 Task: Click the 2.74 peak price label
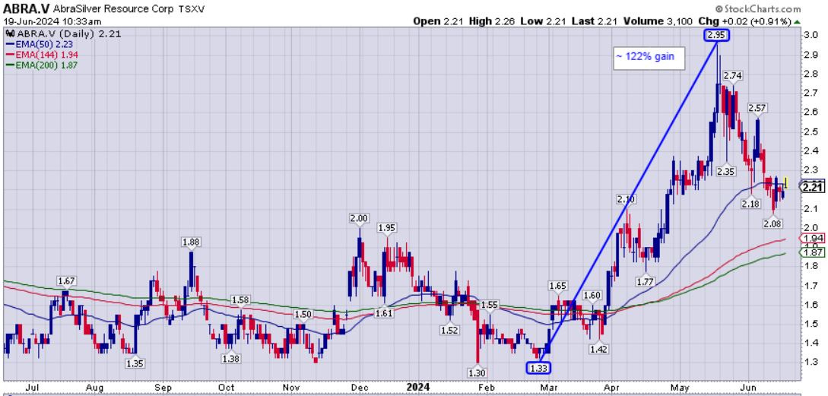732,75
